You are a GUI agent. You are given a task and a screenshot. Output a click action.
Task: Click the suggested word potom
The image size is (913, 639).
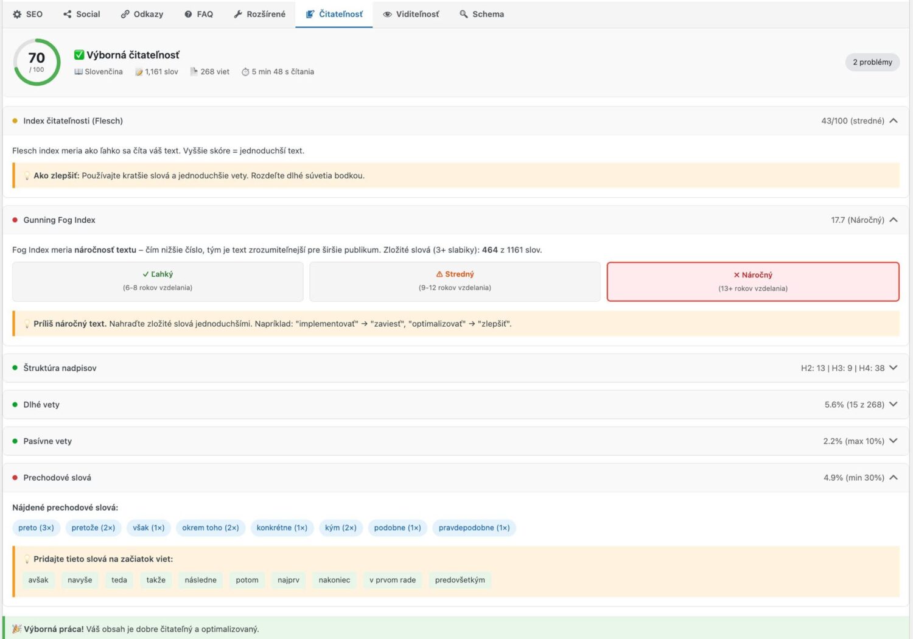pyautogui.click(x=247, y=580)
